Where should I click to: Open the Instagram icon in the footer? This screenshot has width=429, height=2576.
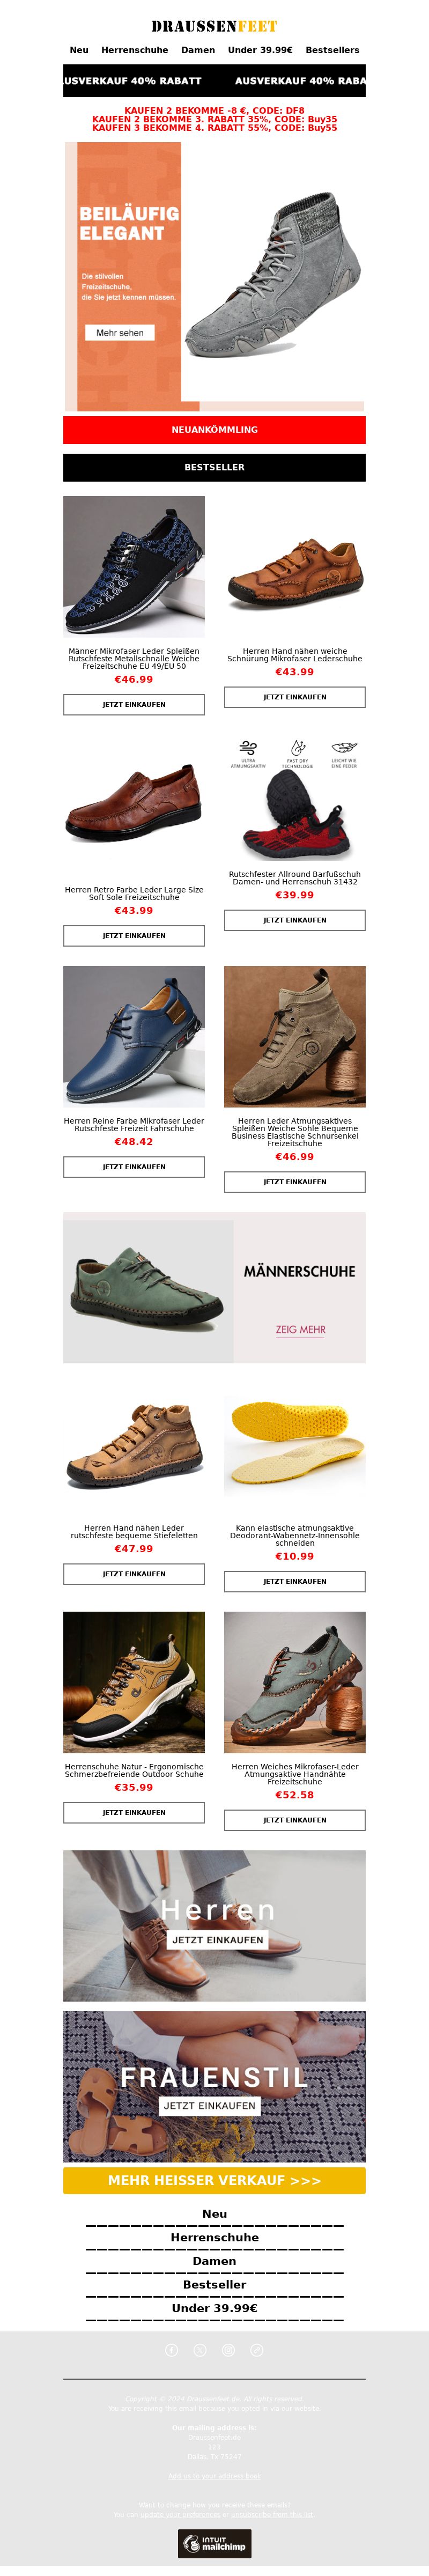pyautogui.click(x=228, y=2350)
